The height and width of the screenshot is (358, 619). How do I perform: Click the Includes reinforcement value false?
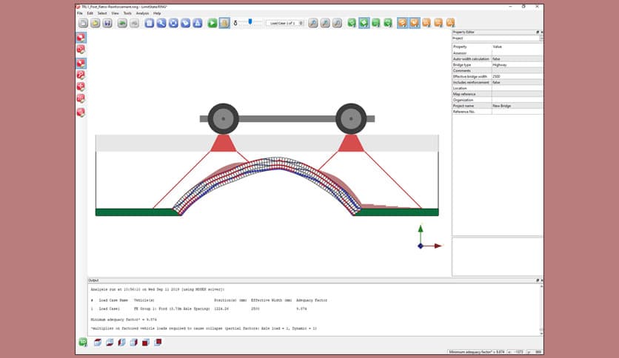[517, 82]
